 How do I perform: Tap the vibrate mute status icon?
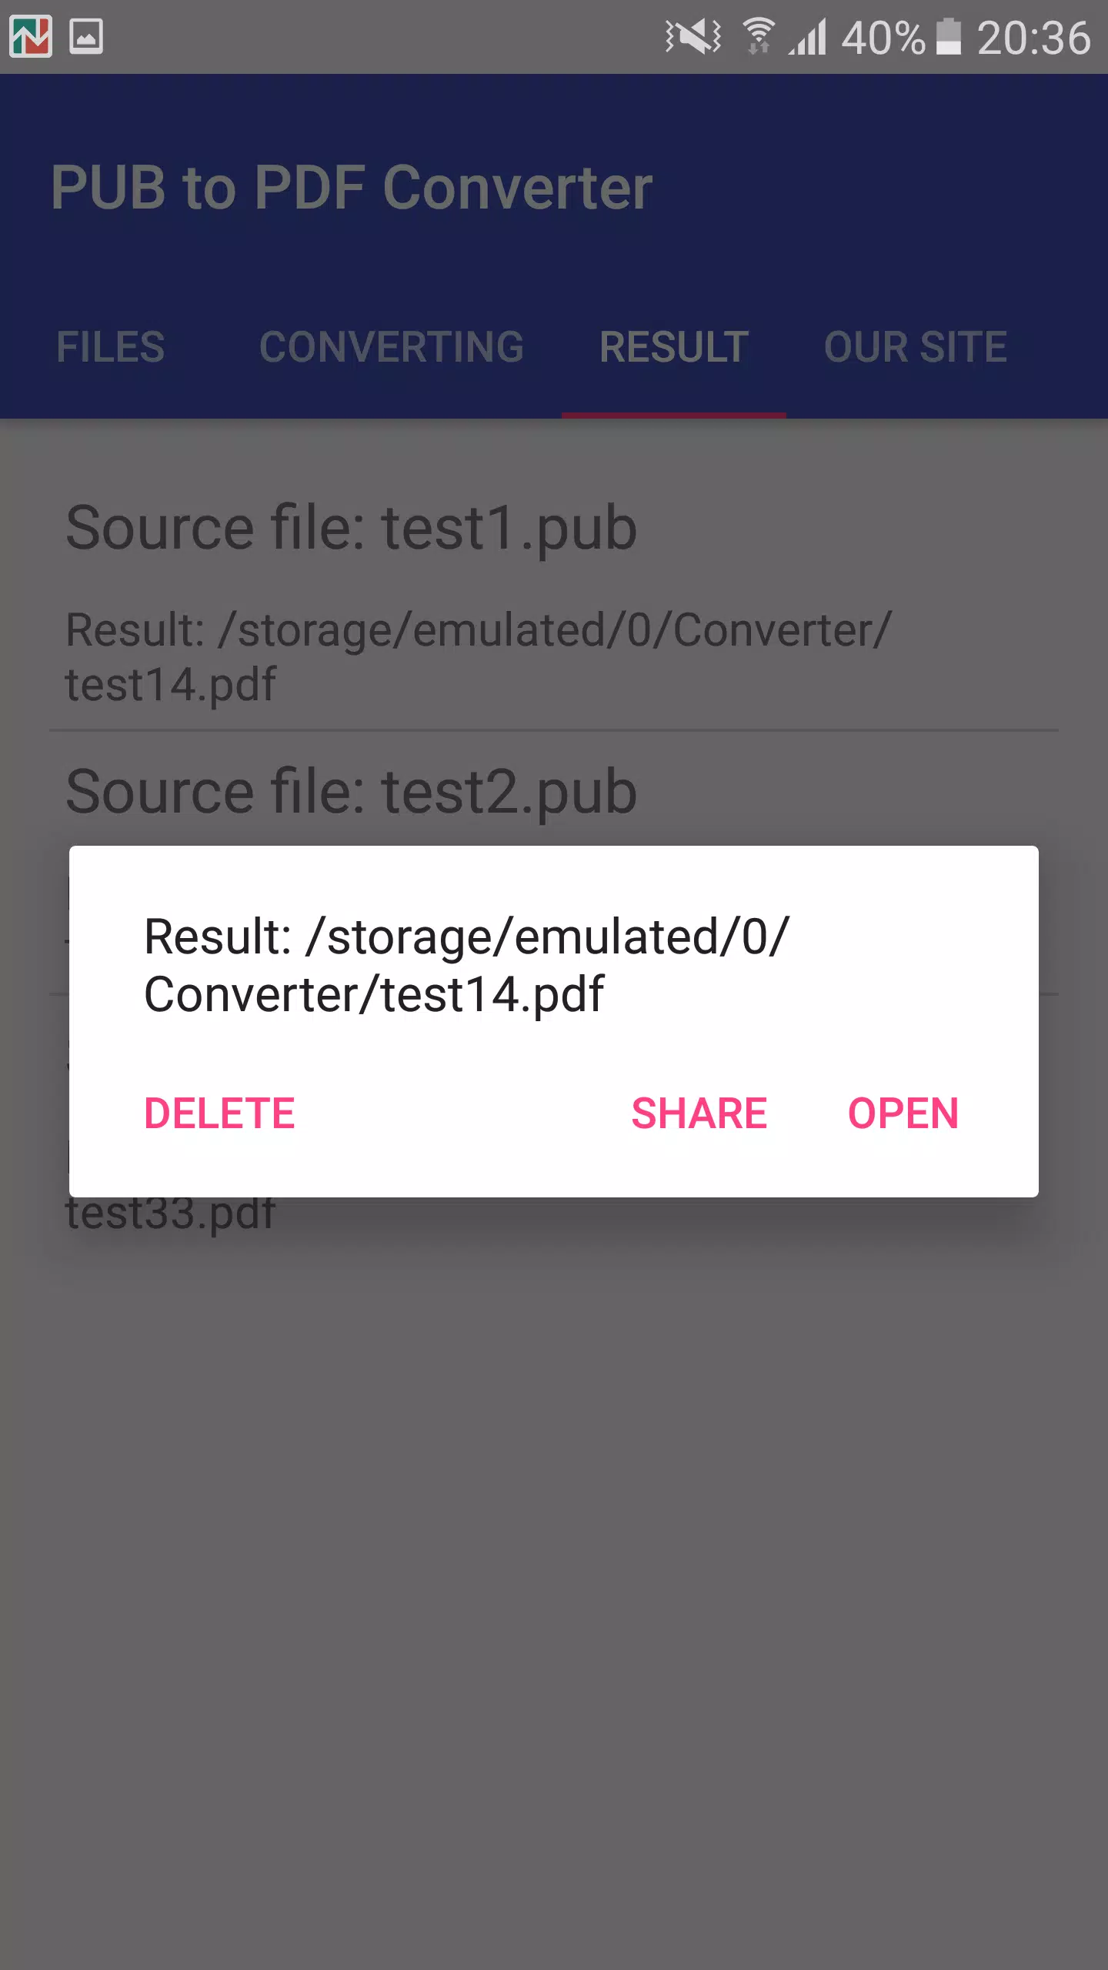click(692, 36)
